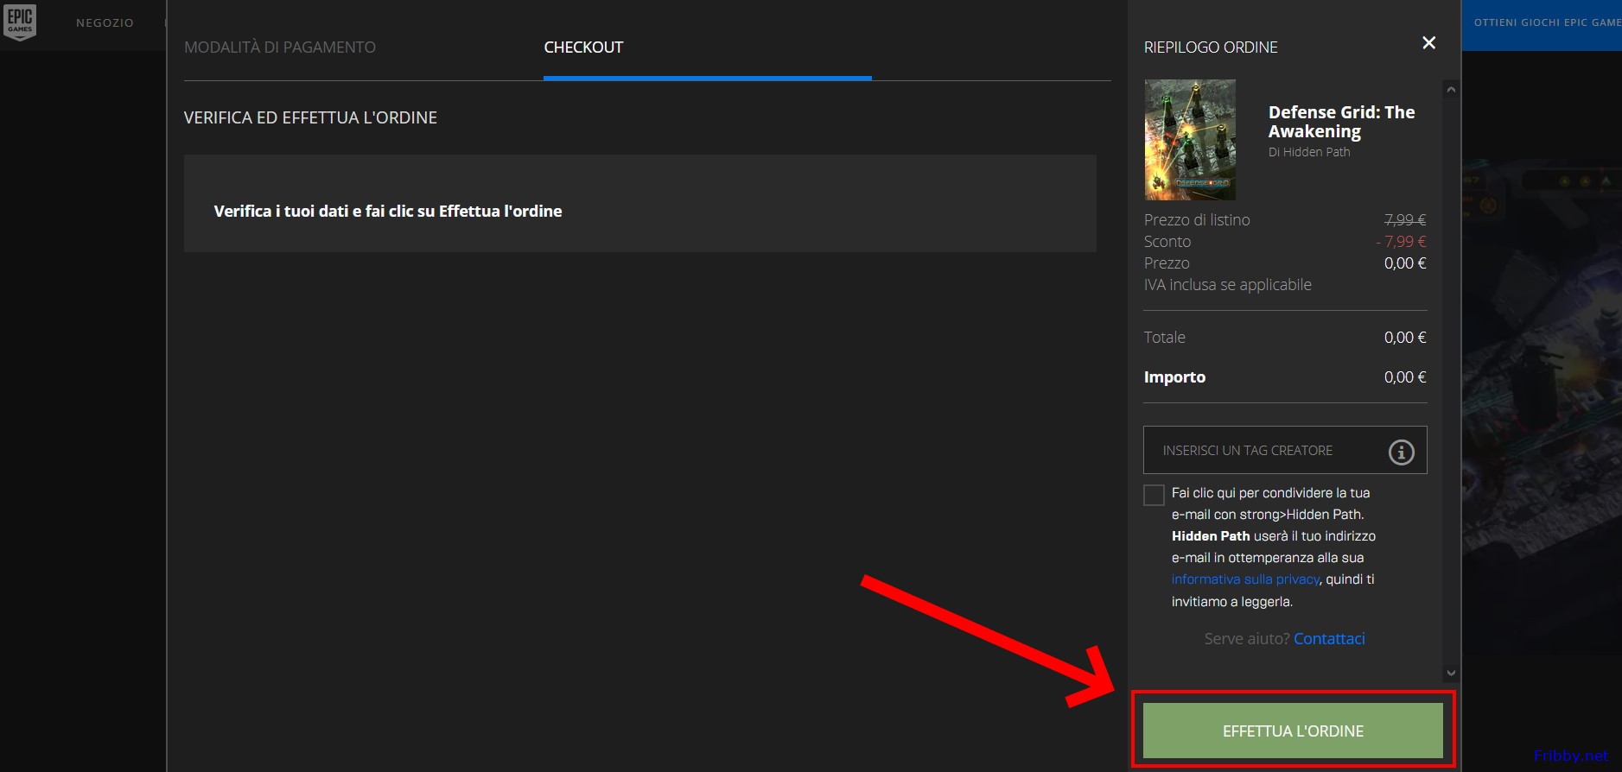Click 'Verifica i tuoi dati' instruction text
1622x772 pixels.
click(x=388, y=212)
